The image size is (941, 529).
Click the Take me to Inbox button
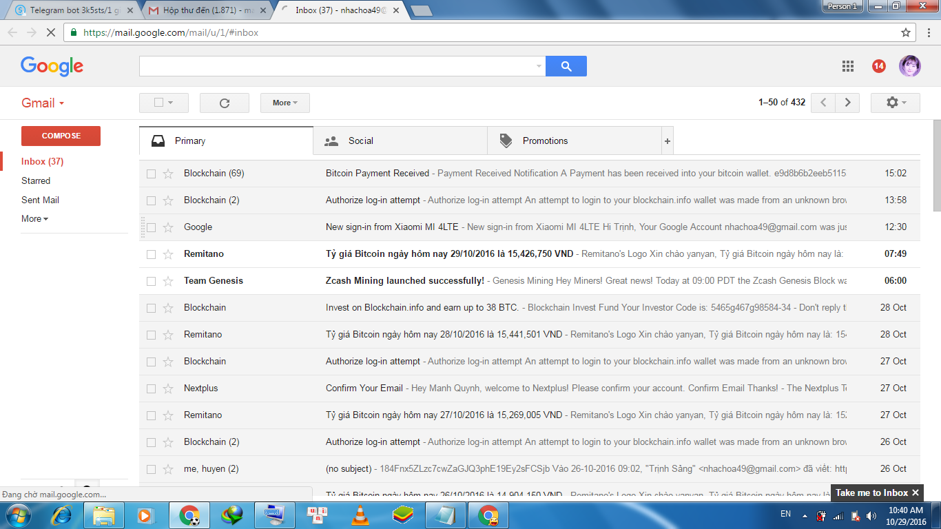tap(871, 492)
